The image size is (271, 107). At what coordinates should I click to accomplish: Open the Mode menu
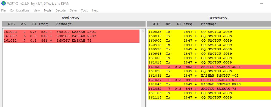pos(48,10)
